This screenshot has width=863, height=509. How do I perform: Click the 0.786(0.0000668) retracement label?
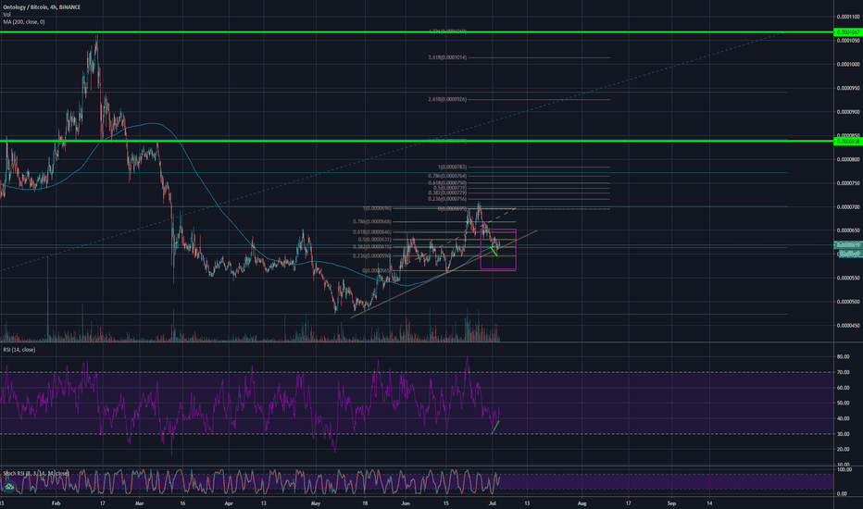tap(372, 222)
